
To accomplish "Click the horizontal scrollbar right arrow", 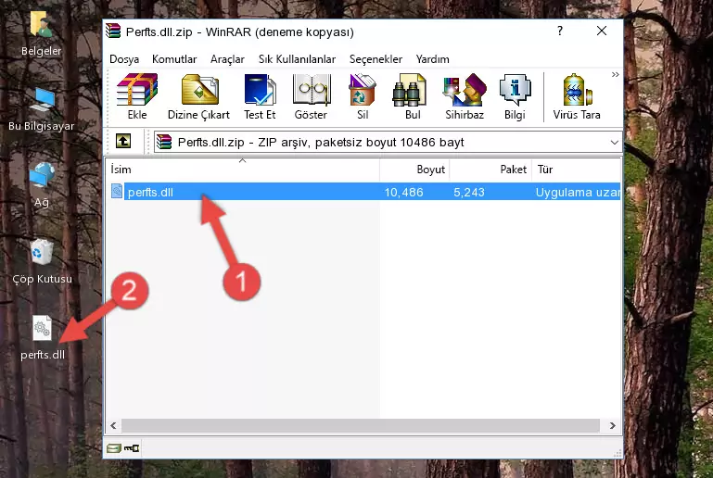I will click(613, 425).
